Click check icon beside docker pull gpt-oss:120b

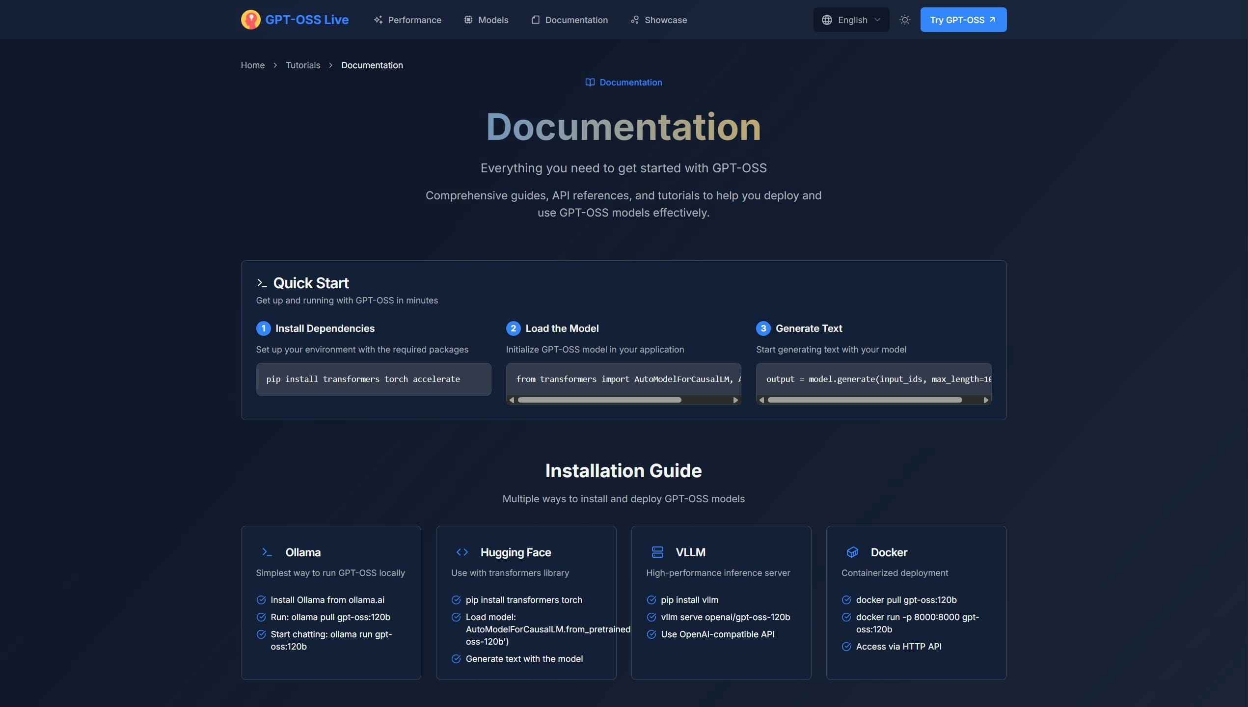pyautogui.click(x=846, y=600)
